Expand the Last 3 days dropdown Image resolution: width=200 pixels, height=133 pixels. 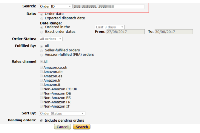110,27
